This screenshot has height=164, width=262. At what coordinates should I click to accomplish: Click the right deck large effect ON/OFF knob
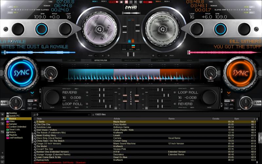click(x=209, y=97)
